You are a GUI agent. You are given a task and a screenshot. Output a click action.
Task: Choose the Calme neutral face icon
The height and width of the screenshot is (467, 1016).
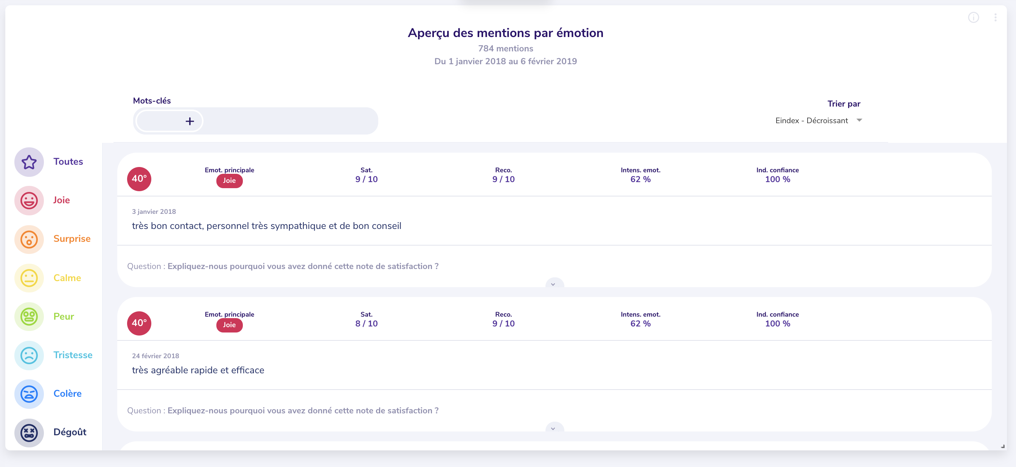pyautogui.click(x=29, y=278)
